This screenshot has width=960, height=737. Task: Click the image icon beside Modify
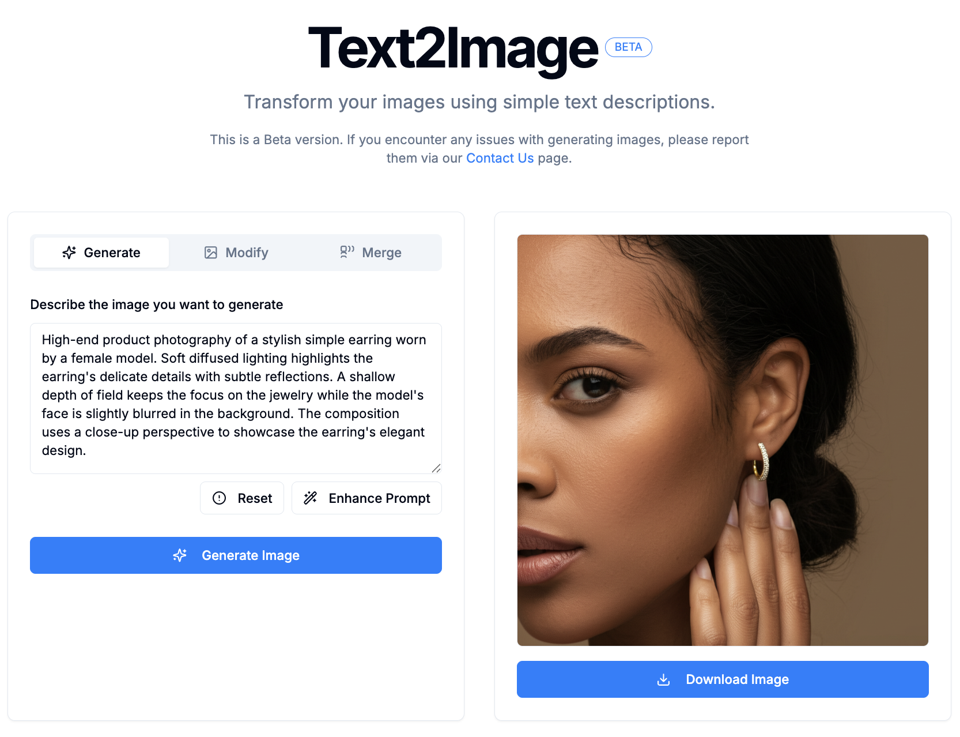click(x=211, y=253)
